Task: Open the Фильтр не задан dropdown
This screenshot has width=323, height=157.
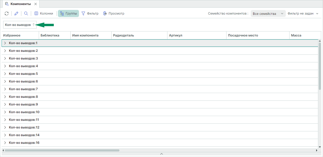Action: pyautogui.click(x=303, y=13)
